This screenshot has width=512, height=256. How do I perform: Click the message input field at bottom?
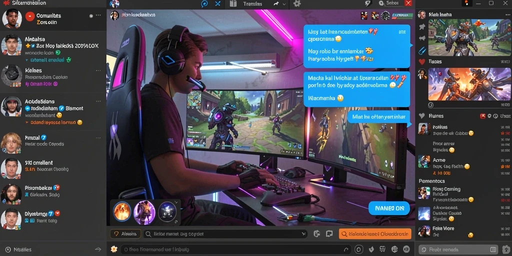(236, 249)
